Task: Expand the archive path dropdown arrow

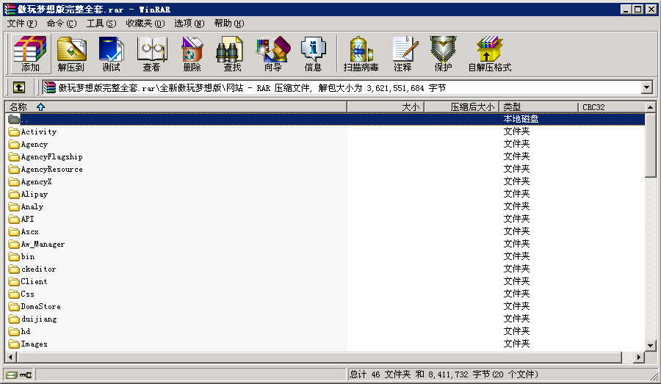Action: [x=646, y=87]
